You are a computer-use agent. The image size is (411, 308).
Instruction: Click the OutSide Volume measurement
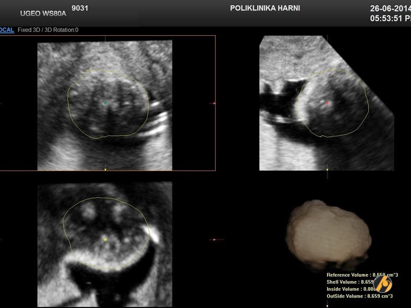tap(360, 296)
